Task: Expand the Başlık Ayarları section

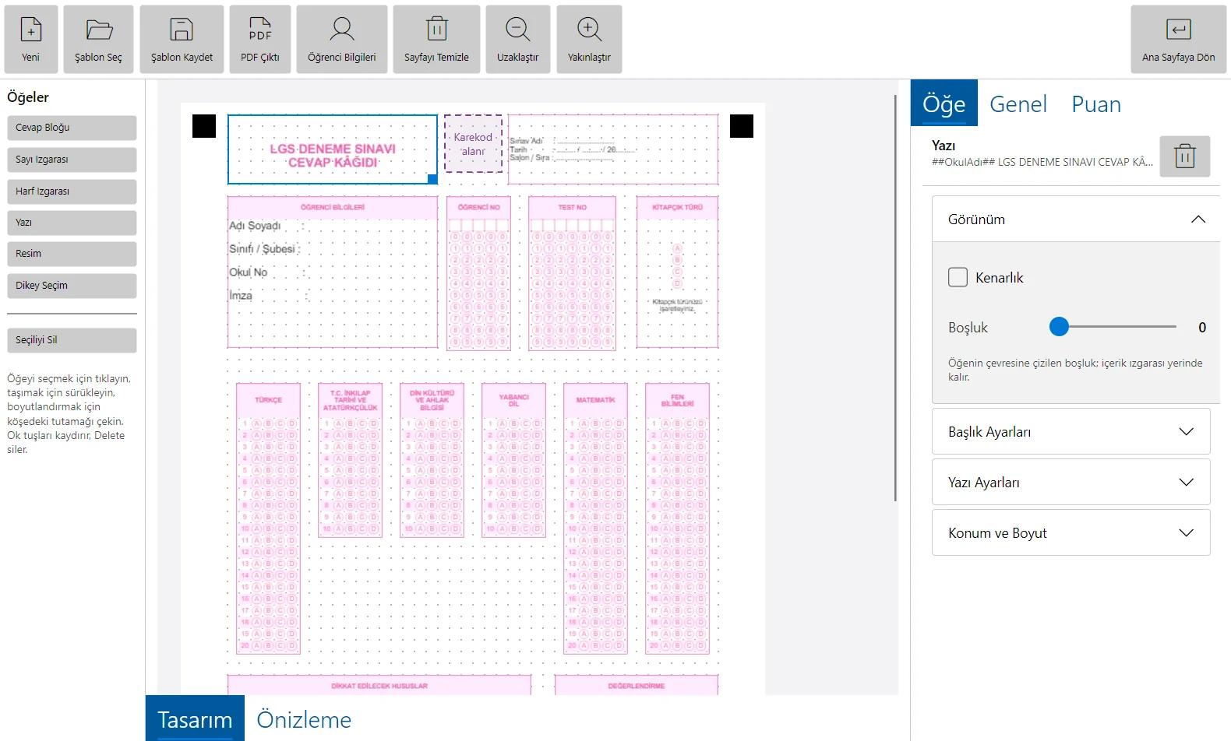Action: [x=1071, y=431]
